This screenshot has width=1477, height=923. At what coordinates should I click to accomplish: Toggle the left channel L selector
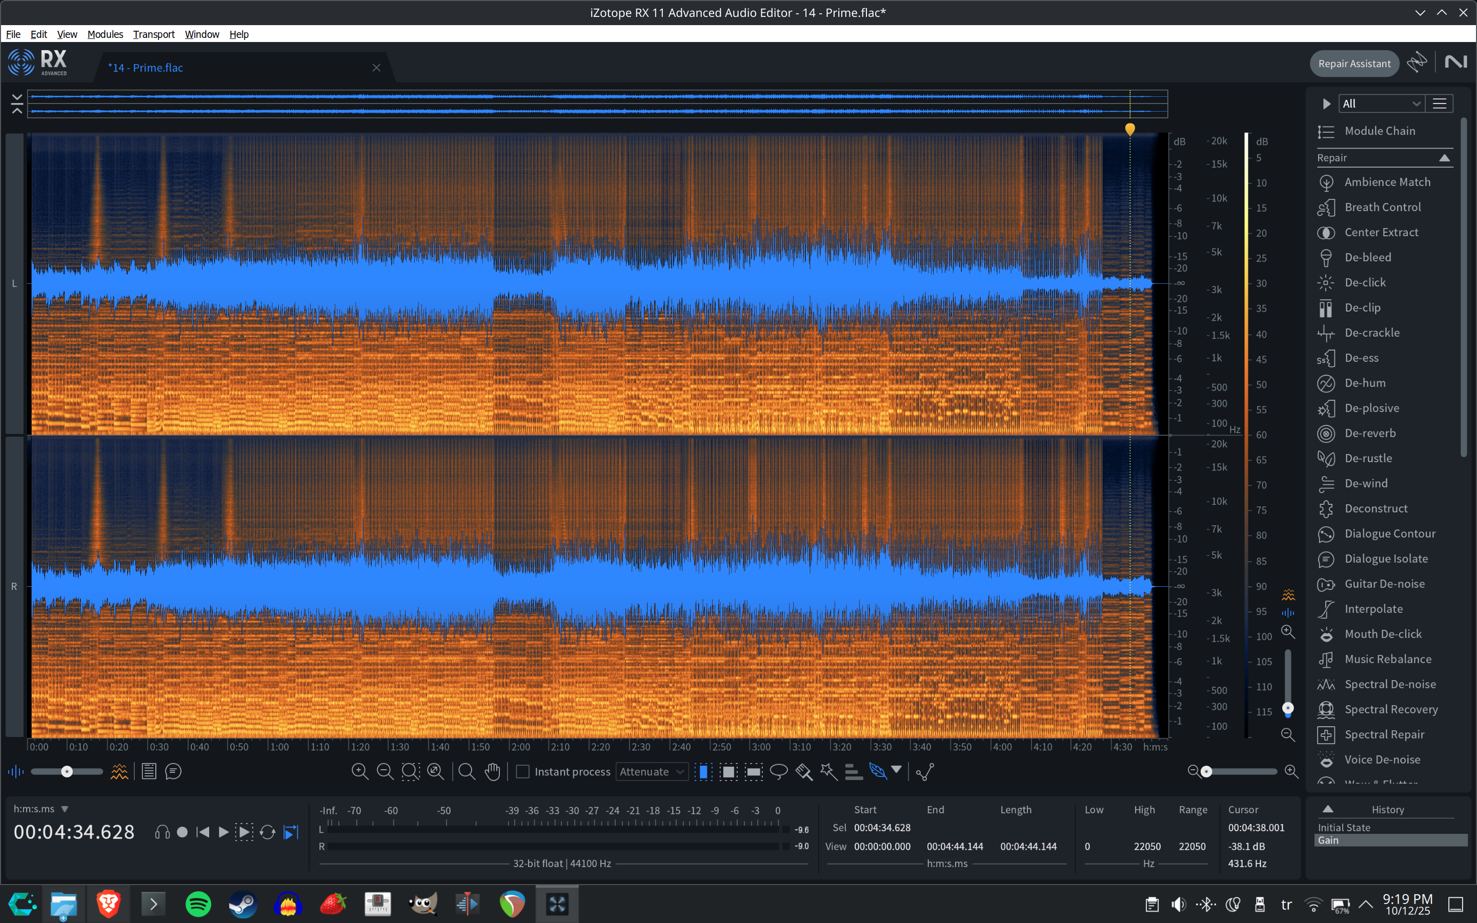pos(15,283)
